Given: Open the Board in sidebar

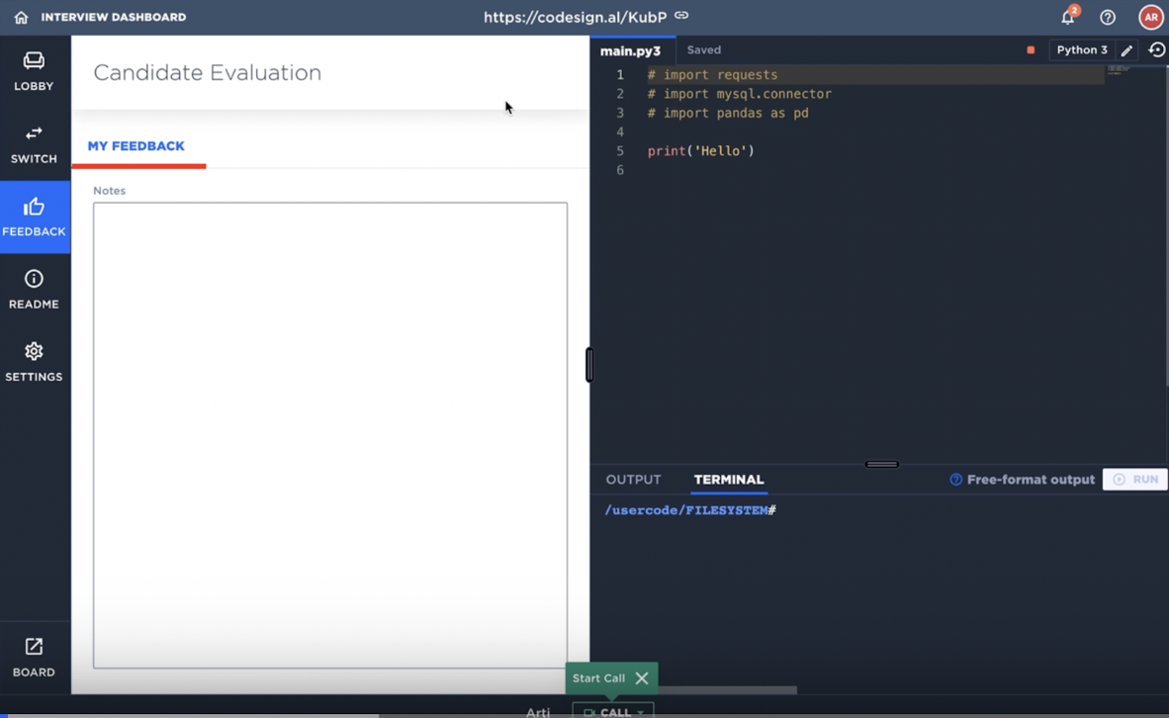Looking at the screenshot, I should pyautogui.click(x=34, y=657).
